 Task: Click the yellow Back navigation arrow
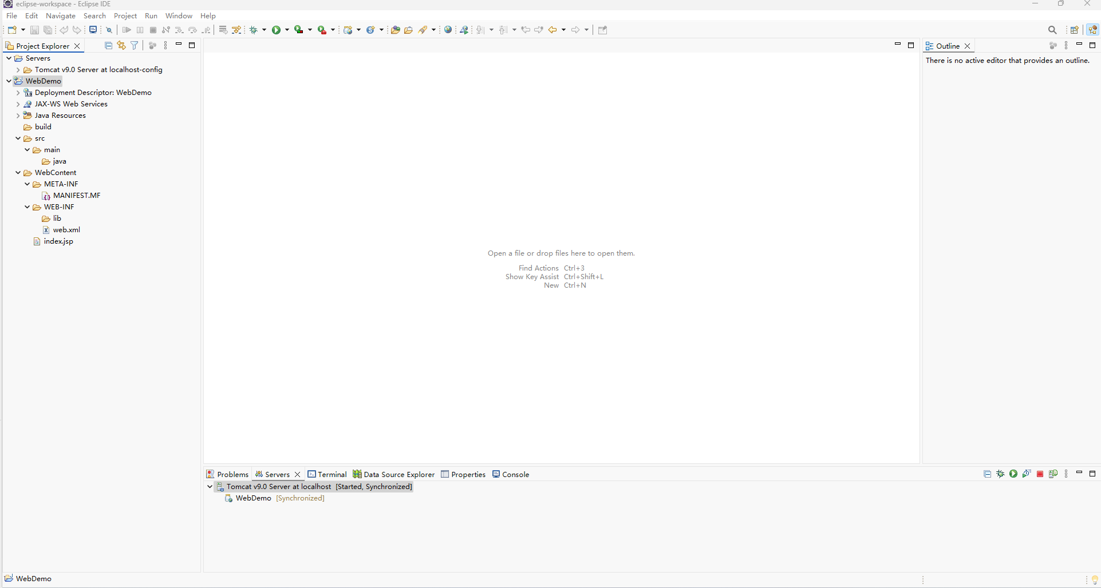553,30
